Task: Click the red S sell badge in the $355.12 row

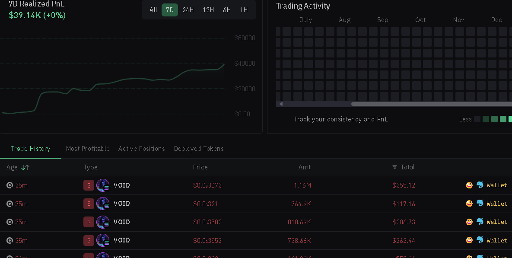Action: 89,185
